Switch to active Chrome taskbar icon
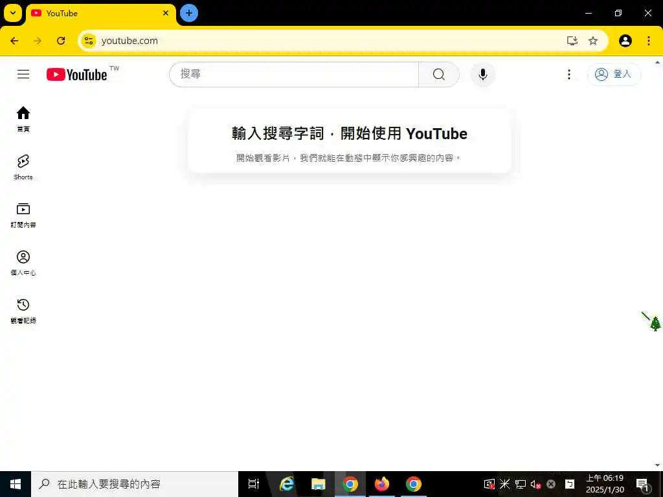The height and width of the screenshot is (497, 663). 350,484
